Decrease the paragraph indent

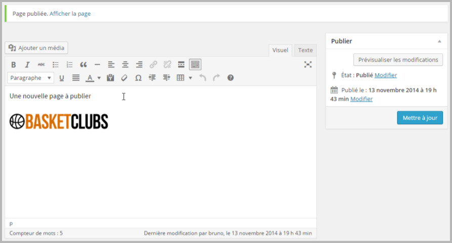(x=152, y=78)
